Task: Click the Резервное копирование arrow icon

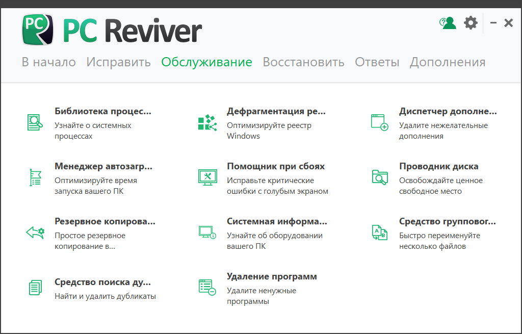Action: click(x=35, y=233)
